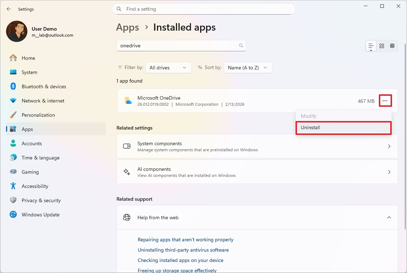Switch to table view layout

pyautogui.click(x=392, y=46)
